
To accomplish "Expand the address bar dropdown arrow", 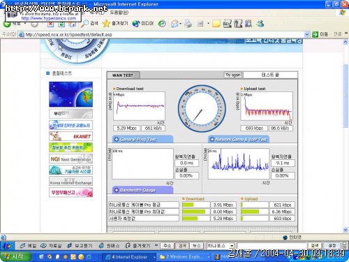I will 307,34.
